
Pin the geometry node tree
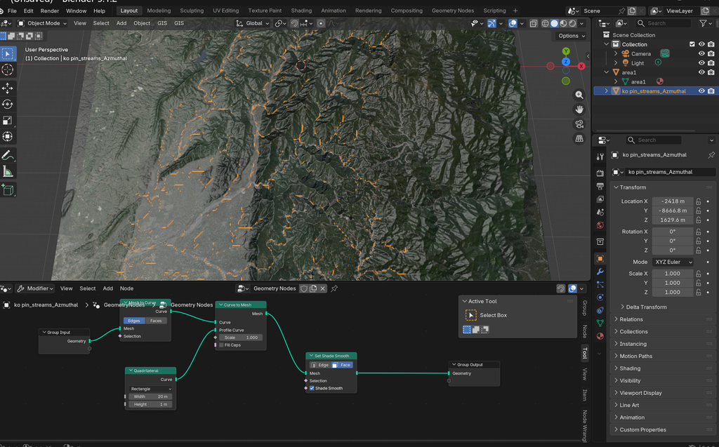pyautogui.click(x=334, y=288)
